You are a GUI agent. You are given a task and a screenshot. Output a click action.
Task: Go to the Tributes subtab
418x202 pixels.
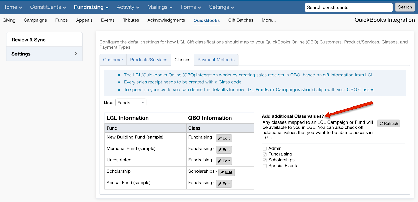click(x=131, y=20)
